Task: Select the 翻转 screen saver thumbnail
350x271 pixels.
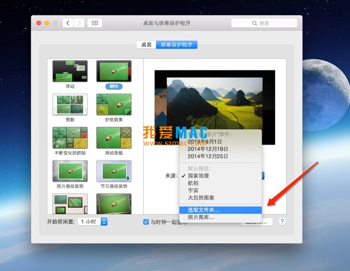Action: click(114, 71)
